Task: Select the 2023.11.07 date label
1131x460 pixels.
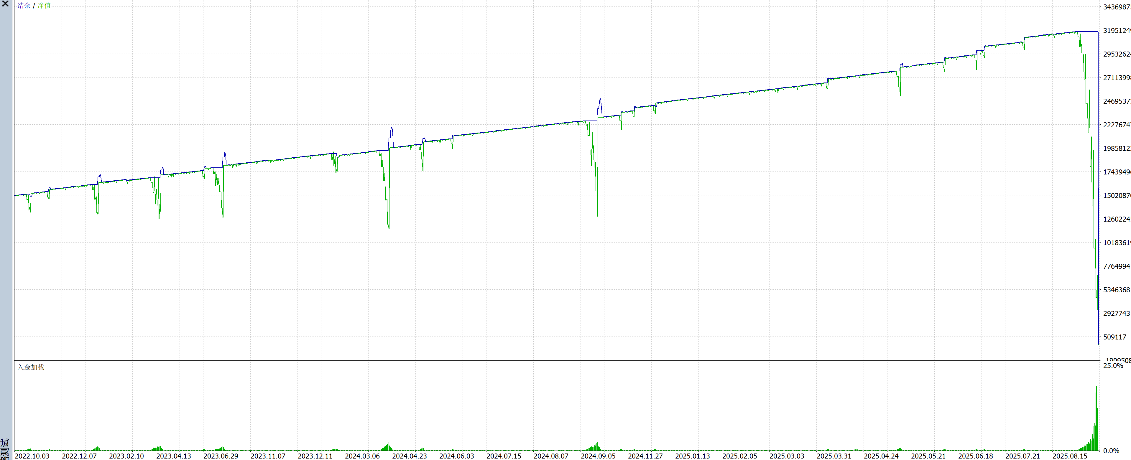Action: [268, 456]
